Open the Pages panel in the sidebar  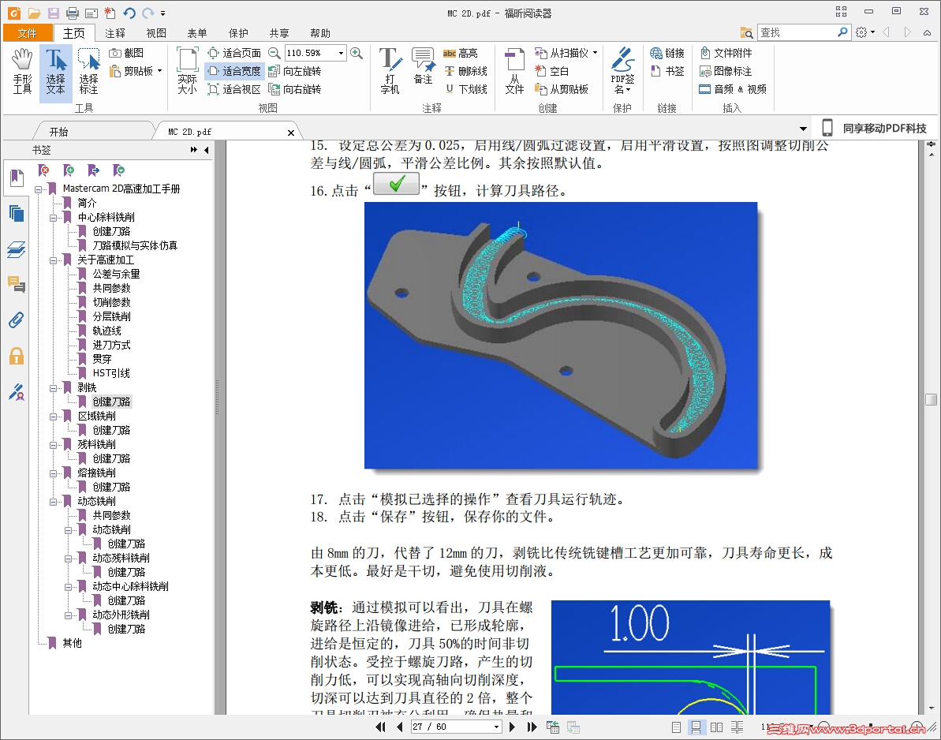[x=17, y=213]
